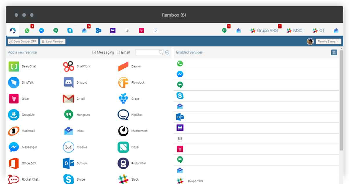The height and width of the screenshot is (184, 349).
Task: Select Messenger row in Enabled Services
Action: click(x=257, y=75)
